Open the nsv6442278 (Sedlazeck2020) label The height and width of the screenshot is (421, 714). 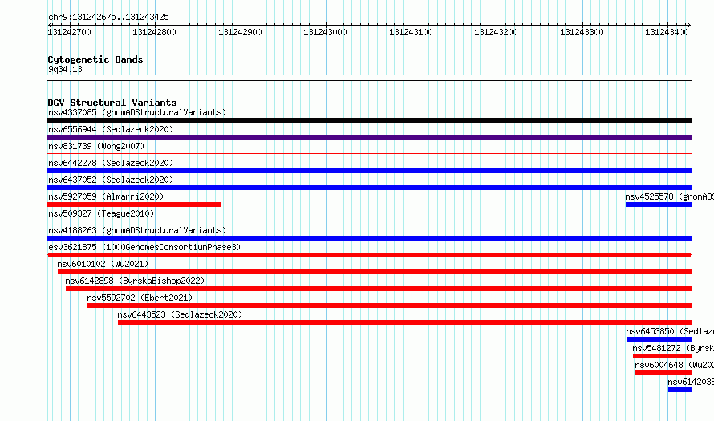coord(111,163)
